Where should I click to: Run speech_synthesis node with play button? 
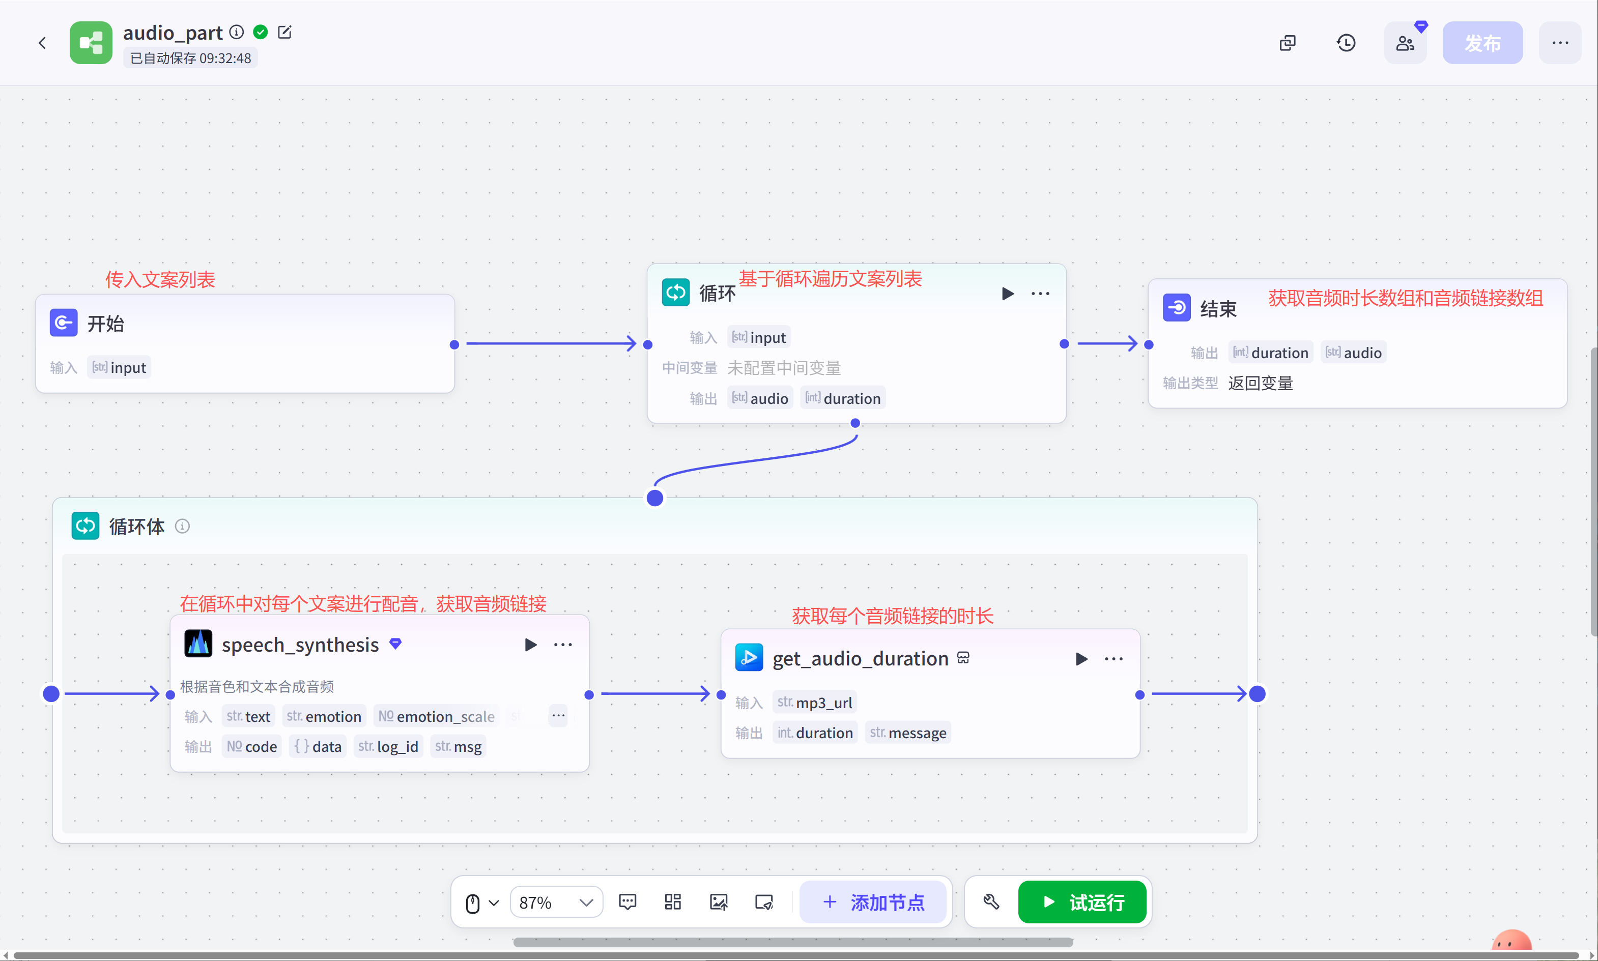[530, 645]
